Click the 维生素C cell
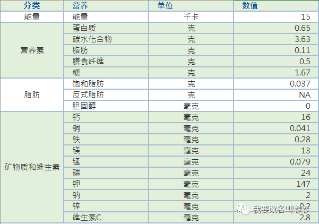This screenshot has height=224, width=319. point(106,217)
